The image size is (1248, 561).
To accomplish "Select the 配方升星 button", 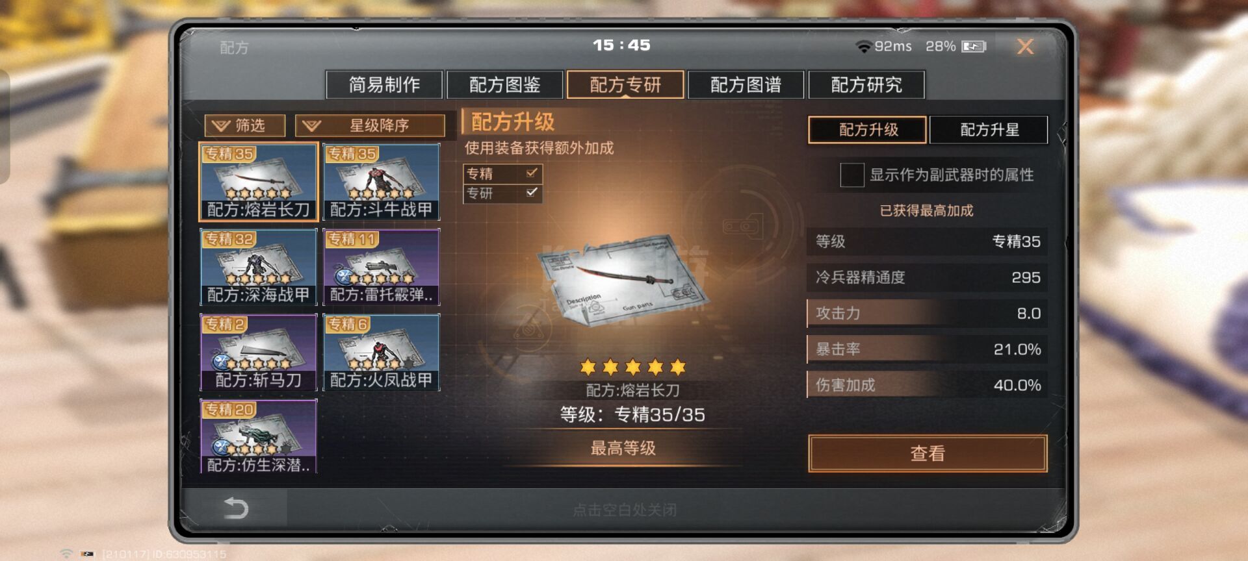I will pos(989,130).
